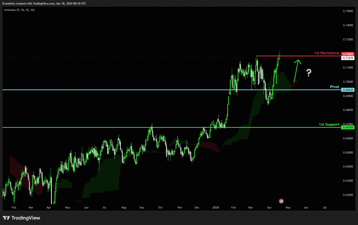This screenshot has width=358, height=225.
Task: Click the white question mark annotation
Action: pyautogui.click(x=309, y=73)
